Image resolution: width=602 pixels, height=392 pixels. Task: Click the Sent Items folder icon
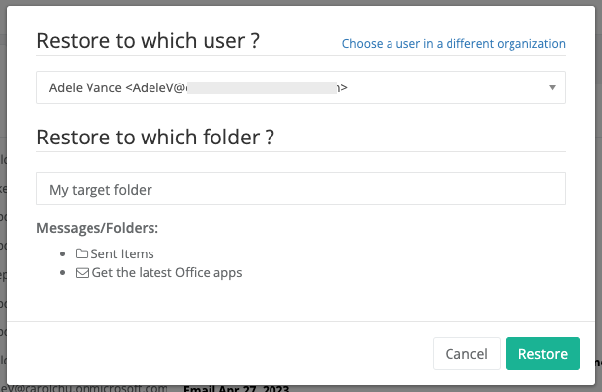coord(82,253)
